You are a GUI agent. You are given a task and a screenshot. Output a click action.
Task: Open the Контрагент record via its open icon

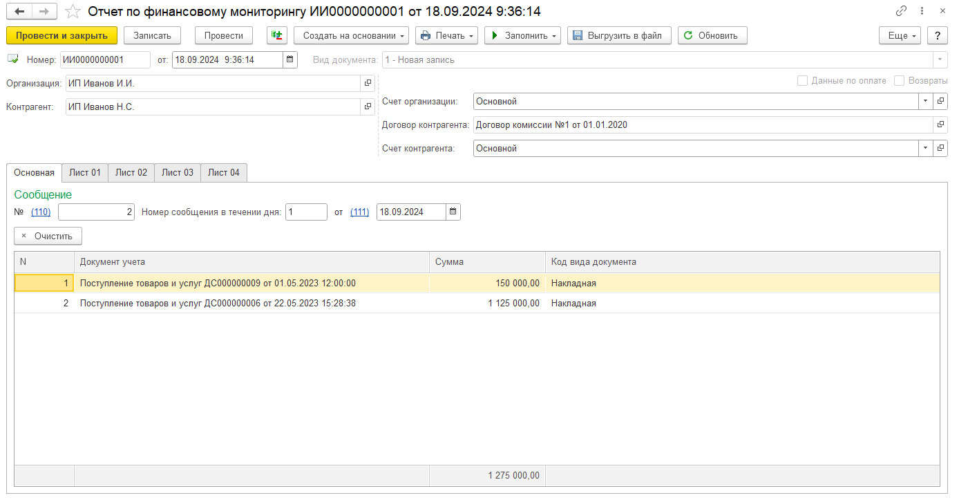coord(368,107)
